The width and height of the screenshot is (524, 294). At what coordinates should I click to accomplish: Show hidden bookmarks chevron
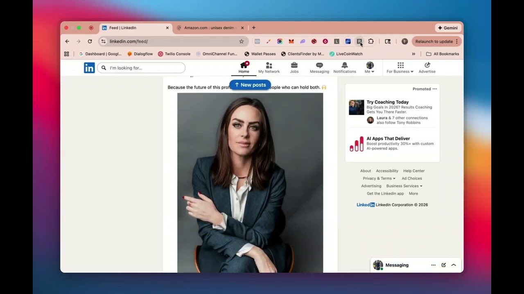[x=413, y=54]
